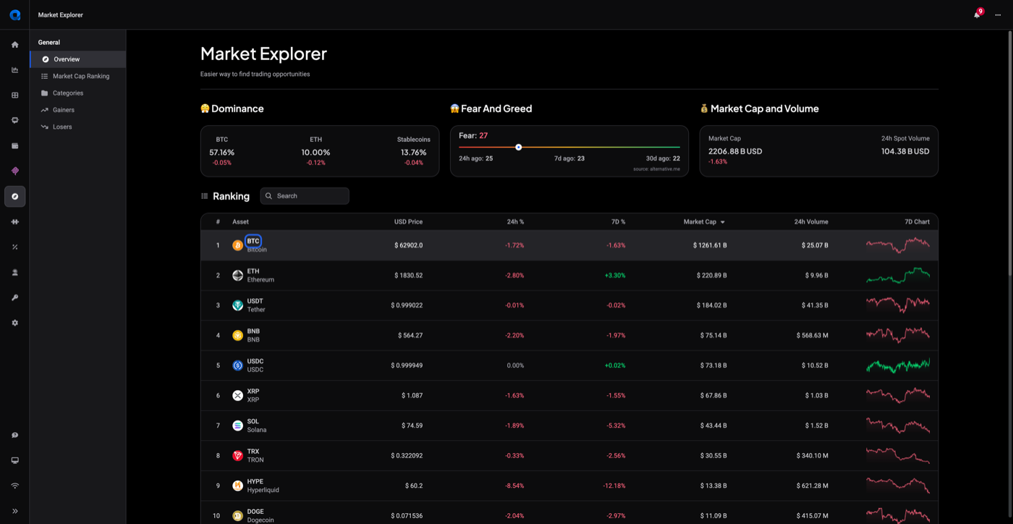Sort table by Asset header
1013x524 pixels.
tap(240, 222)
